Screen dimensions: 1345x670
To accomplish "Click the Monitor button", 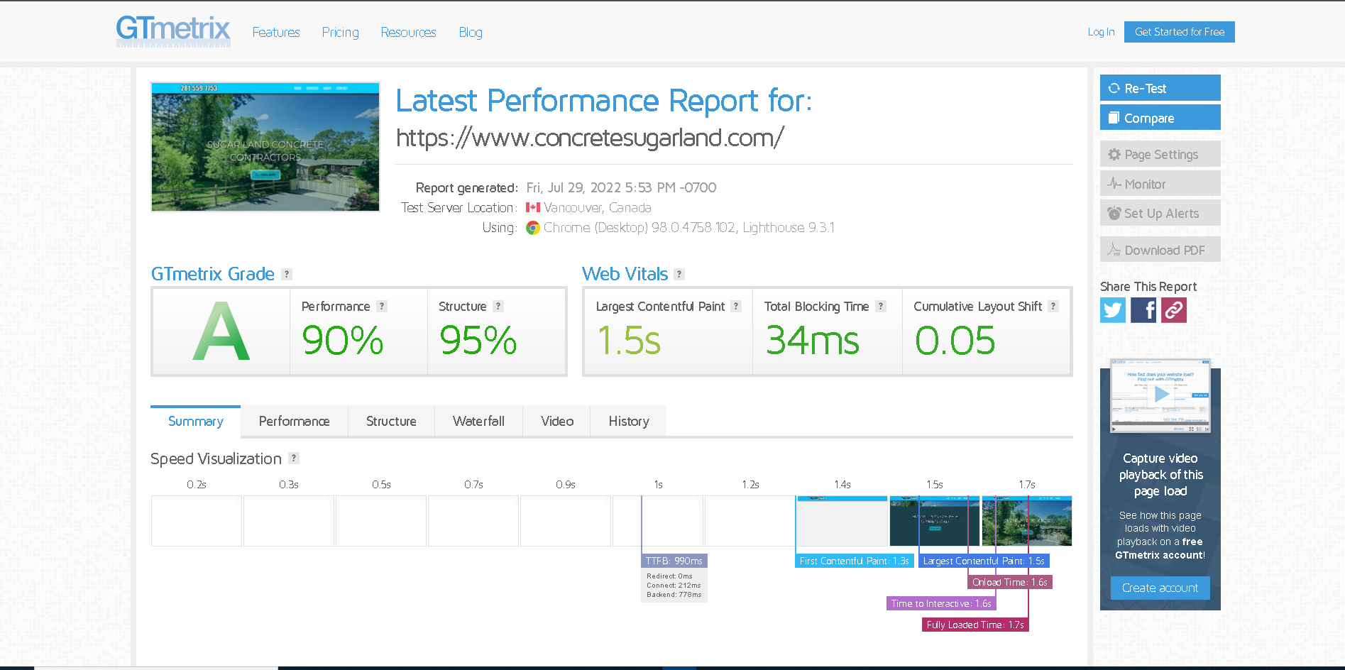I will point(1160,184).
